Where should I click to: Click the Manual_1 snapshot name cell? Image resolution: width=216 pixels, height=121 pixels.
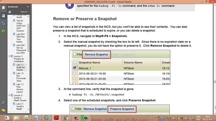coord(85,68)
